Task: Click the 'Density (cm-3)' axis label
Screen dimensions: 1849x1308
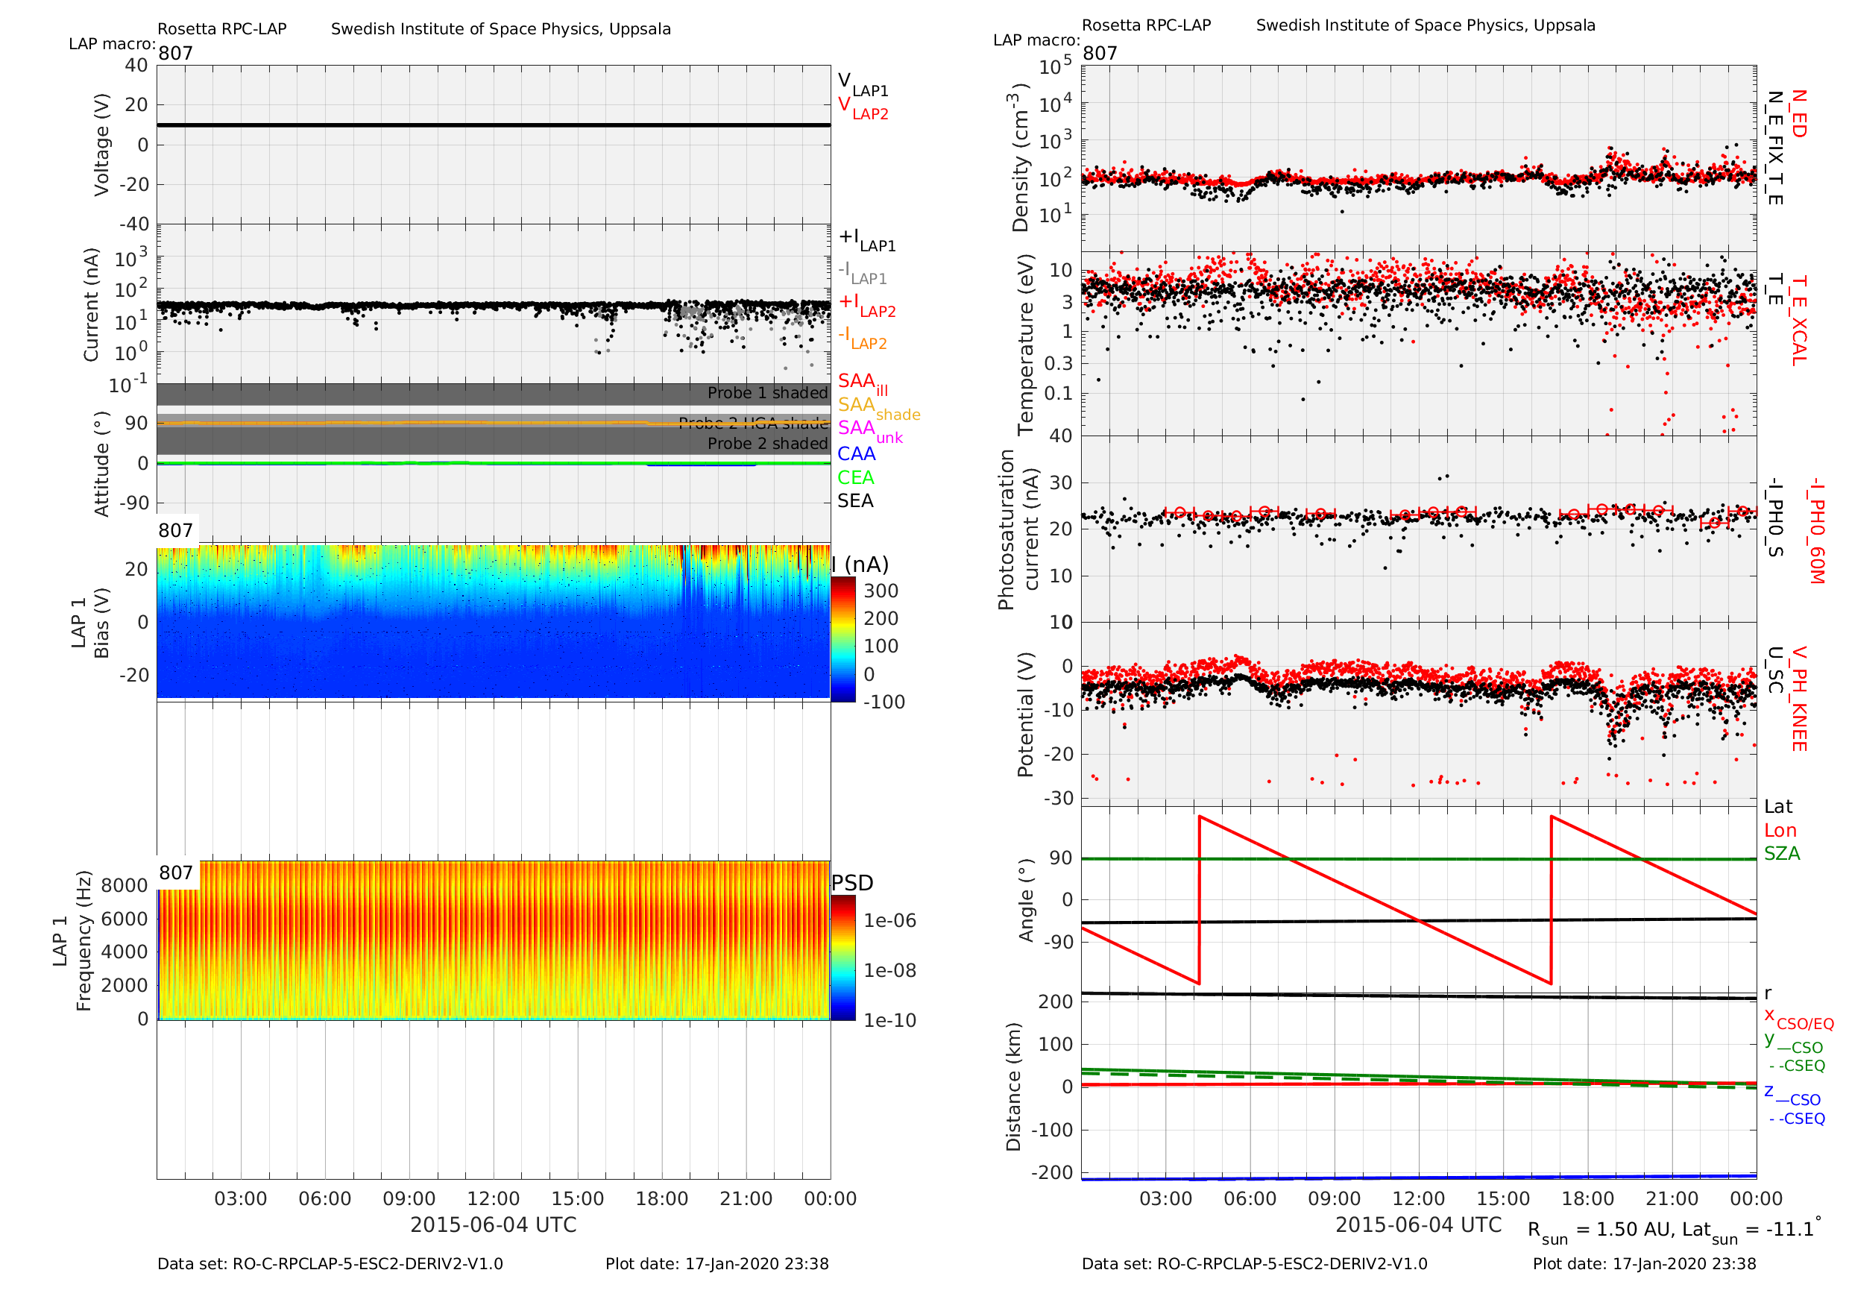Action: point(1019,157)
